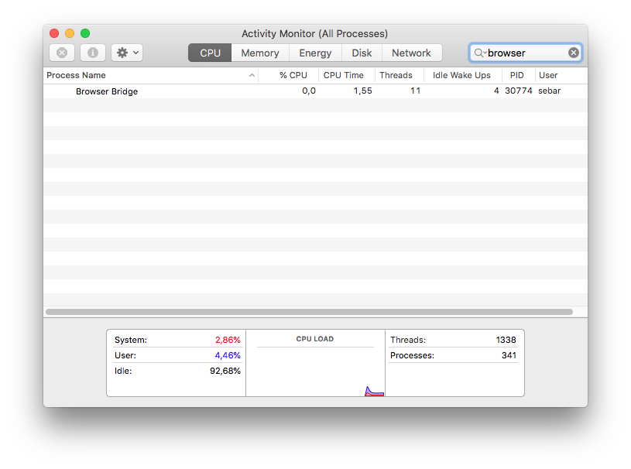Screen dimensions: 631x469
Task: Clear the search field with X icon
Action: 573,53
